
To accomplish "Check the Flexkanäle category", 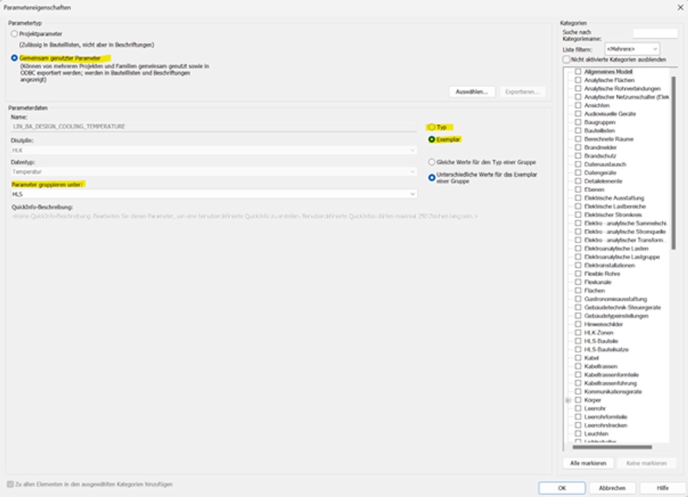I will point(578,282).
